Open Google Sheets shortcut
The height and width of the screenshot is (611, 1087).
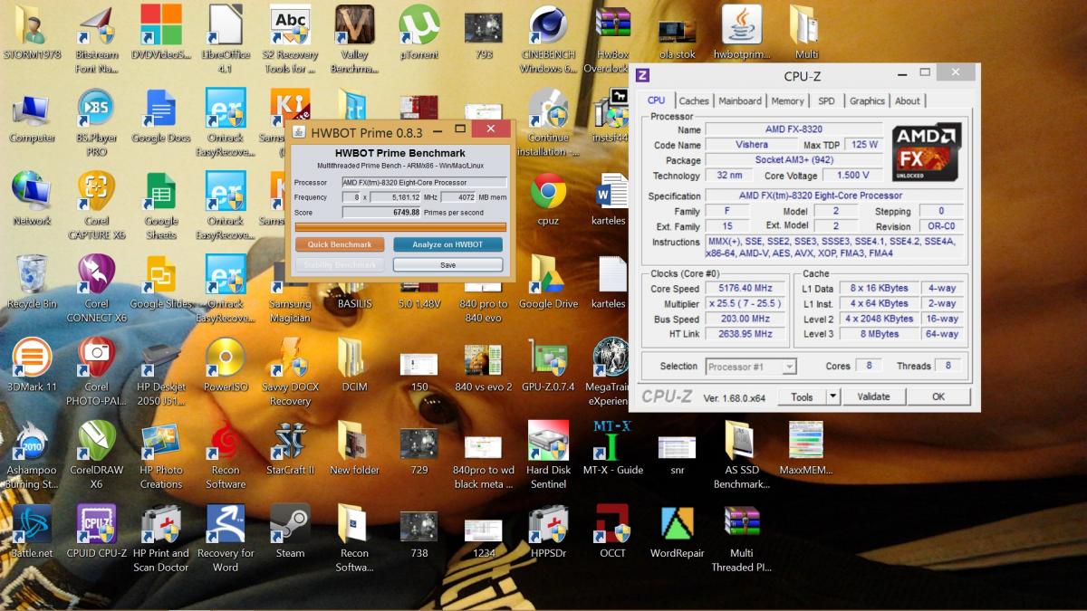161,205
